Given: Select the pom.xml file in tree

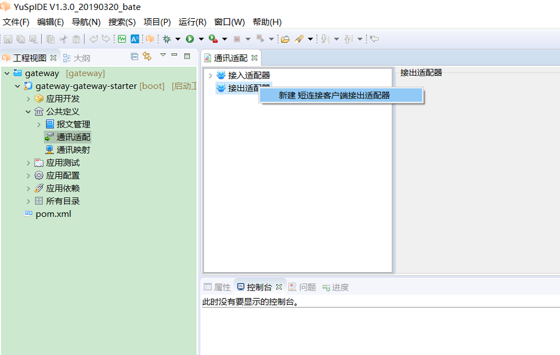Looking at the screenshot, I should click(x=53, y=214).
